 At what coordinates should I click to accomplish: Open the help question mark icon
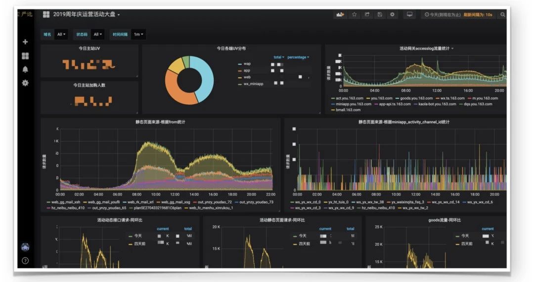25,260
